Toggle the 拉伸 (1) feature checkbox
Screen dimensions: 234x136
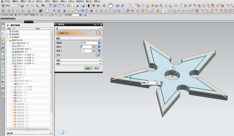pyautogui.click(x=13, y=46)
